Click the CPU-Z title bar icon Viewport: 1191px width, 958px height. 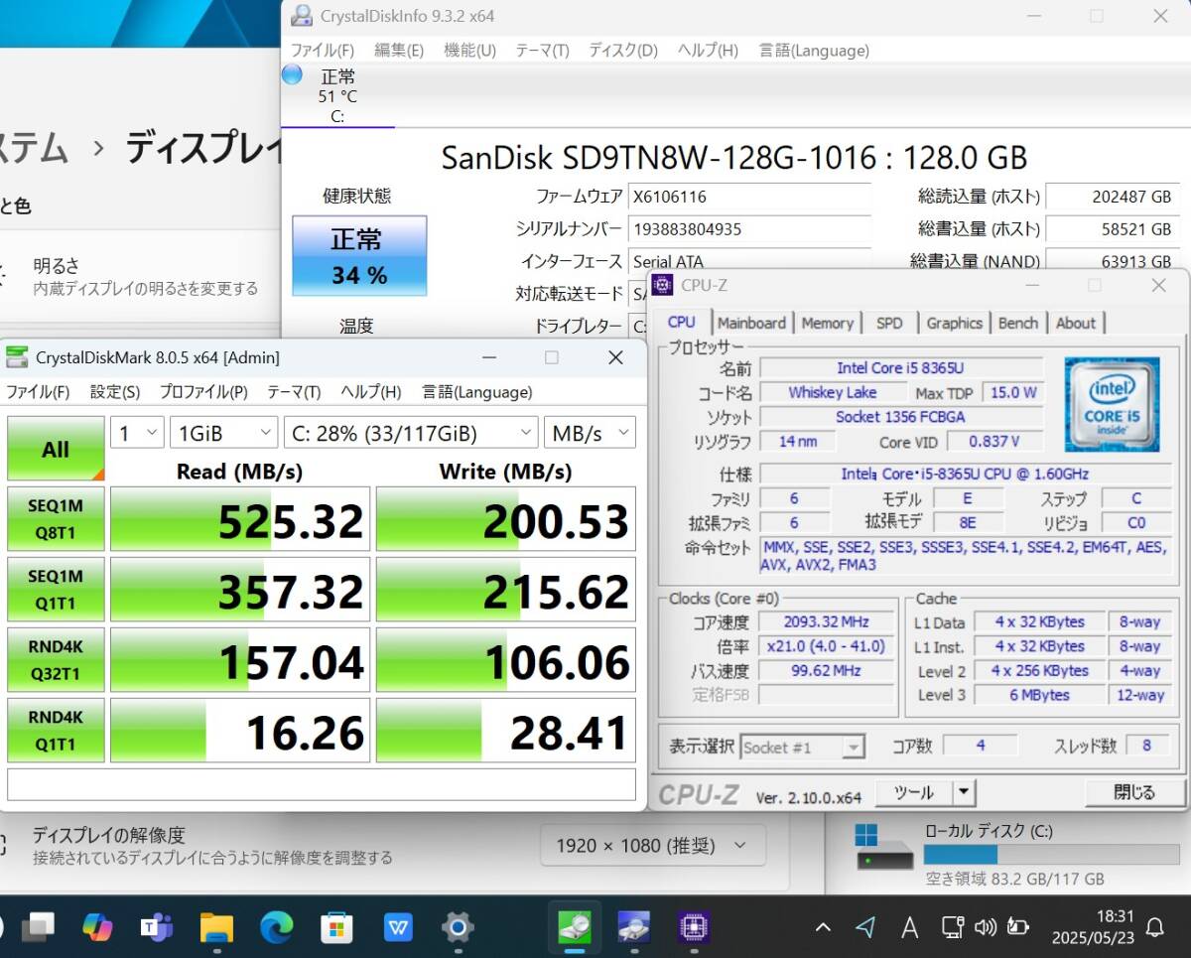coord(662,286)
